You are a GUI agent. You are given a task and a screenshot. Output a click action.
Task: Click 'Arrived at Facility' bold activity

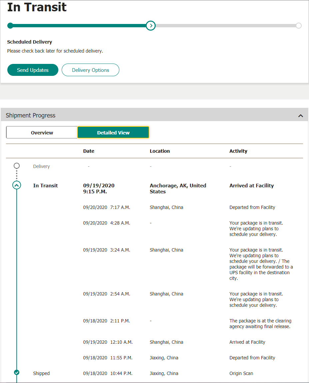[252, 186]
